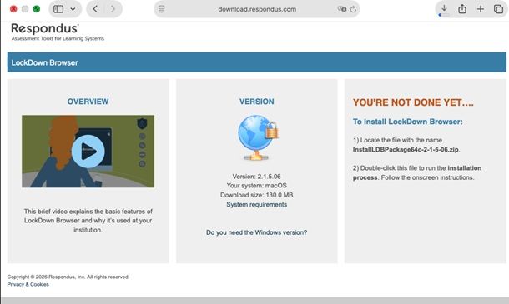This screenshot has width=509, height=304.
Task: Play the LockDown Browser overview video
Action: (88, 152)
